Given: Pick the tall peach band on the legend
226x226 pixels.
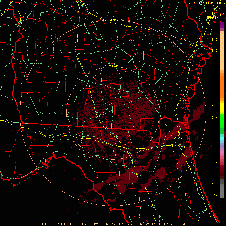Looking at the screenshot, I should (222, 51).
